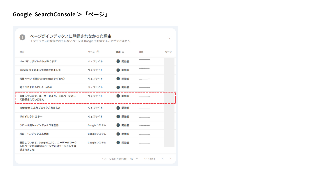This screenshot has width=314, height=176.
Task: Click status icon in 代替ページ canonical row
Action: (118, 79)
